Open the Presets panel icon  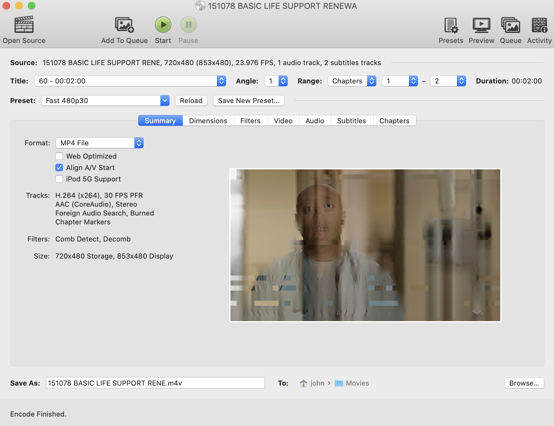451,25
